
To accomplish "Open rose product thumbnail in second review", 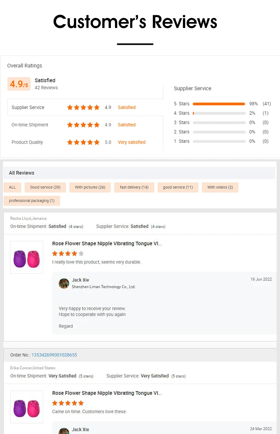I will (x=27, y=407).
